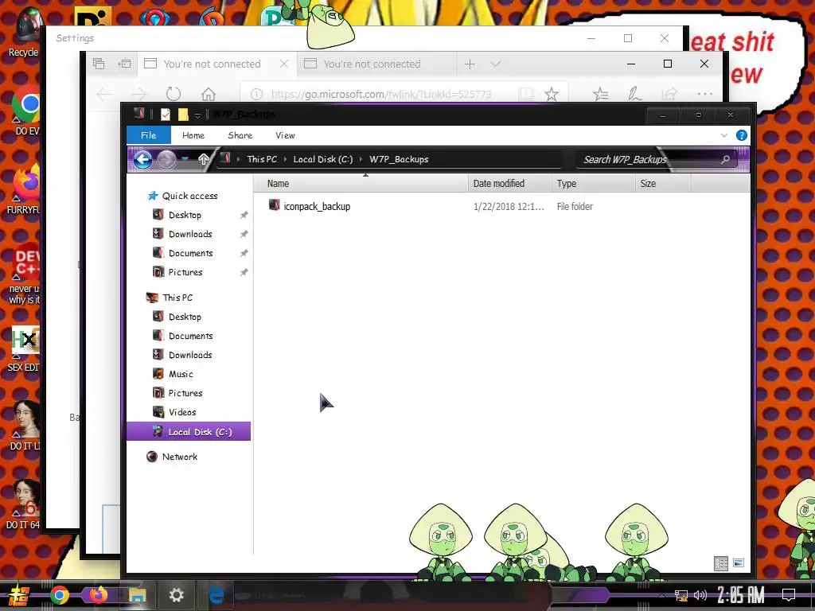
Task: Sort by Type column header
Action: (x=593, y=184)
